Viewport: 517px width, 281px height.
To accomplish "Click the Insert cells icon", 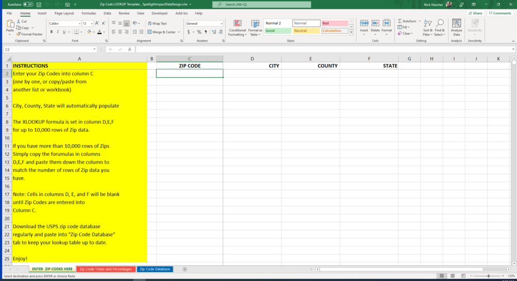I will point(364,28).
